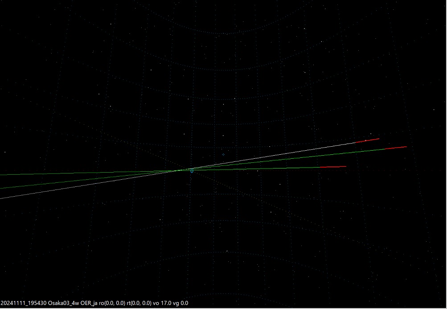The height and width of the screenshot is (309, 447).
Task: Click the small blue cross marker
Action: click(223, 154)
